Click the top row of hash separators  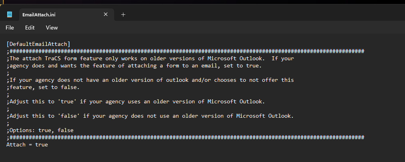pyautogui.click(x=186, y=51)
